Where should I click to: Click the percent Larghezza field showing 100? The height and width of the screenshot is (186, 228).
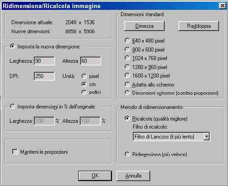pyautogui.click(x=44, y=121)
